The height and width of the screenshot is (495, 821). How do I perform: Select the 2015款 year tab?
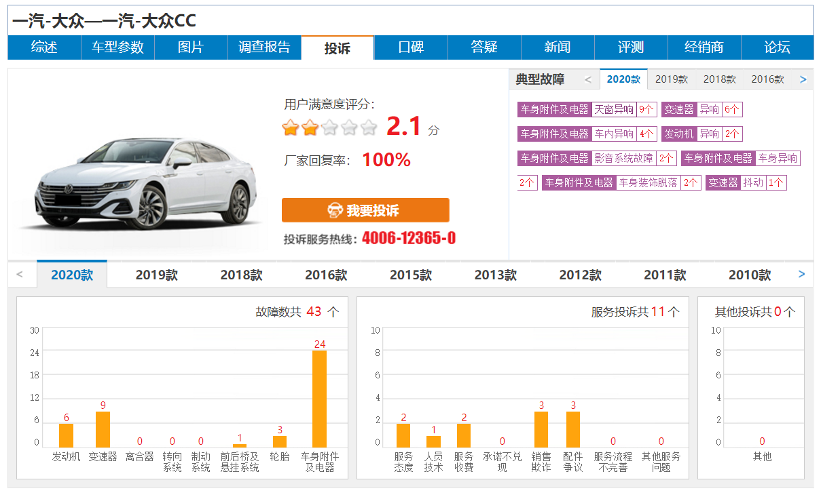(411, 275)
